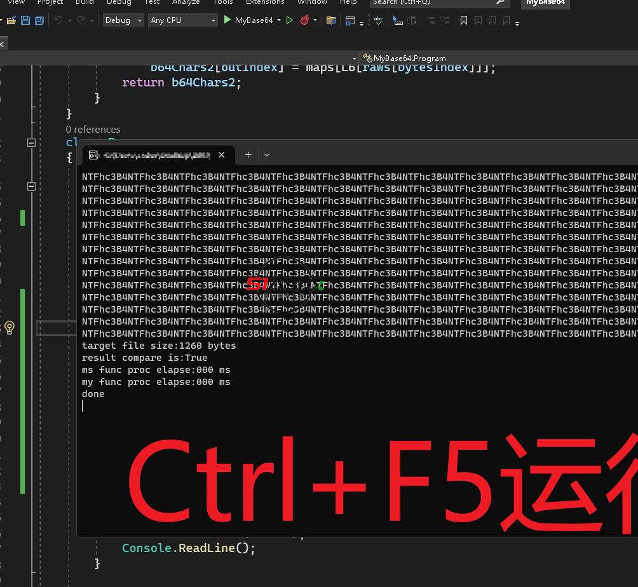Open the terminal new-tab chevron dropdown

coord(267,154)
